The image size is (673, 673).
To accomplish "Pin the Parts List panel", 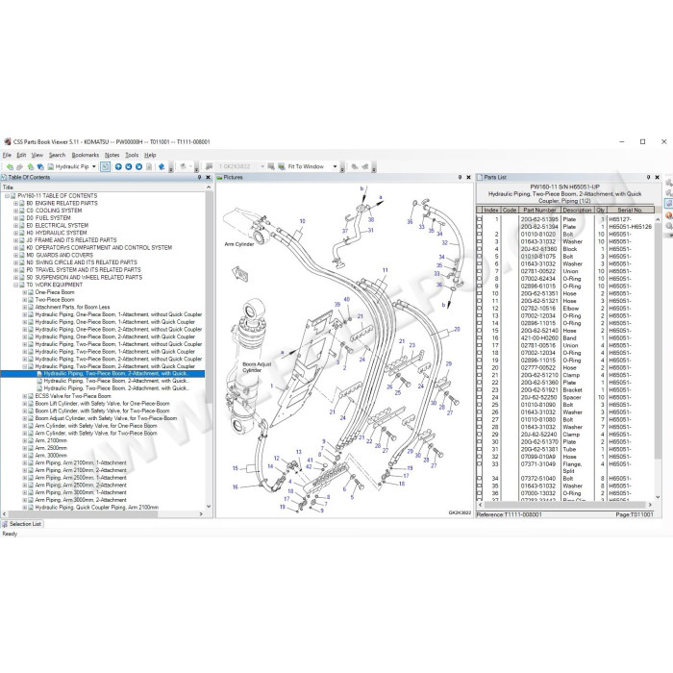I will coord(648,177).
